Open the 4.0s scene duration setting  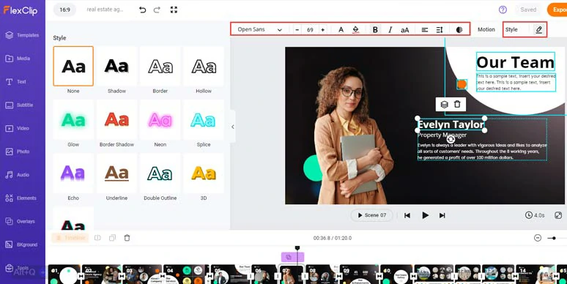coord(535,215)
